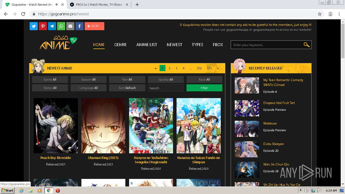The image size is (345, 194).
Task: Share page via the Twitter icon
Action: 34,26
